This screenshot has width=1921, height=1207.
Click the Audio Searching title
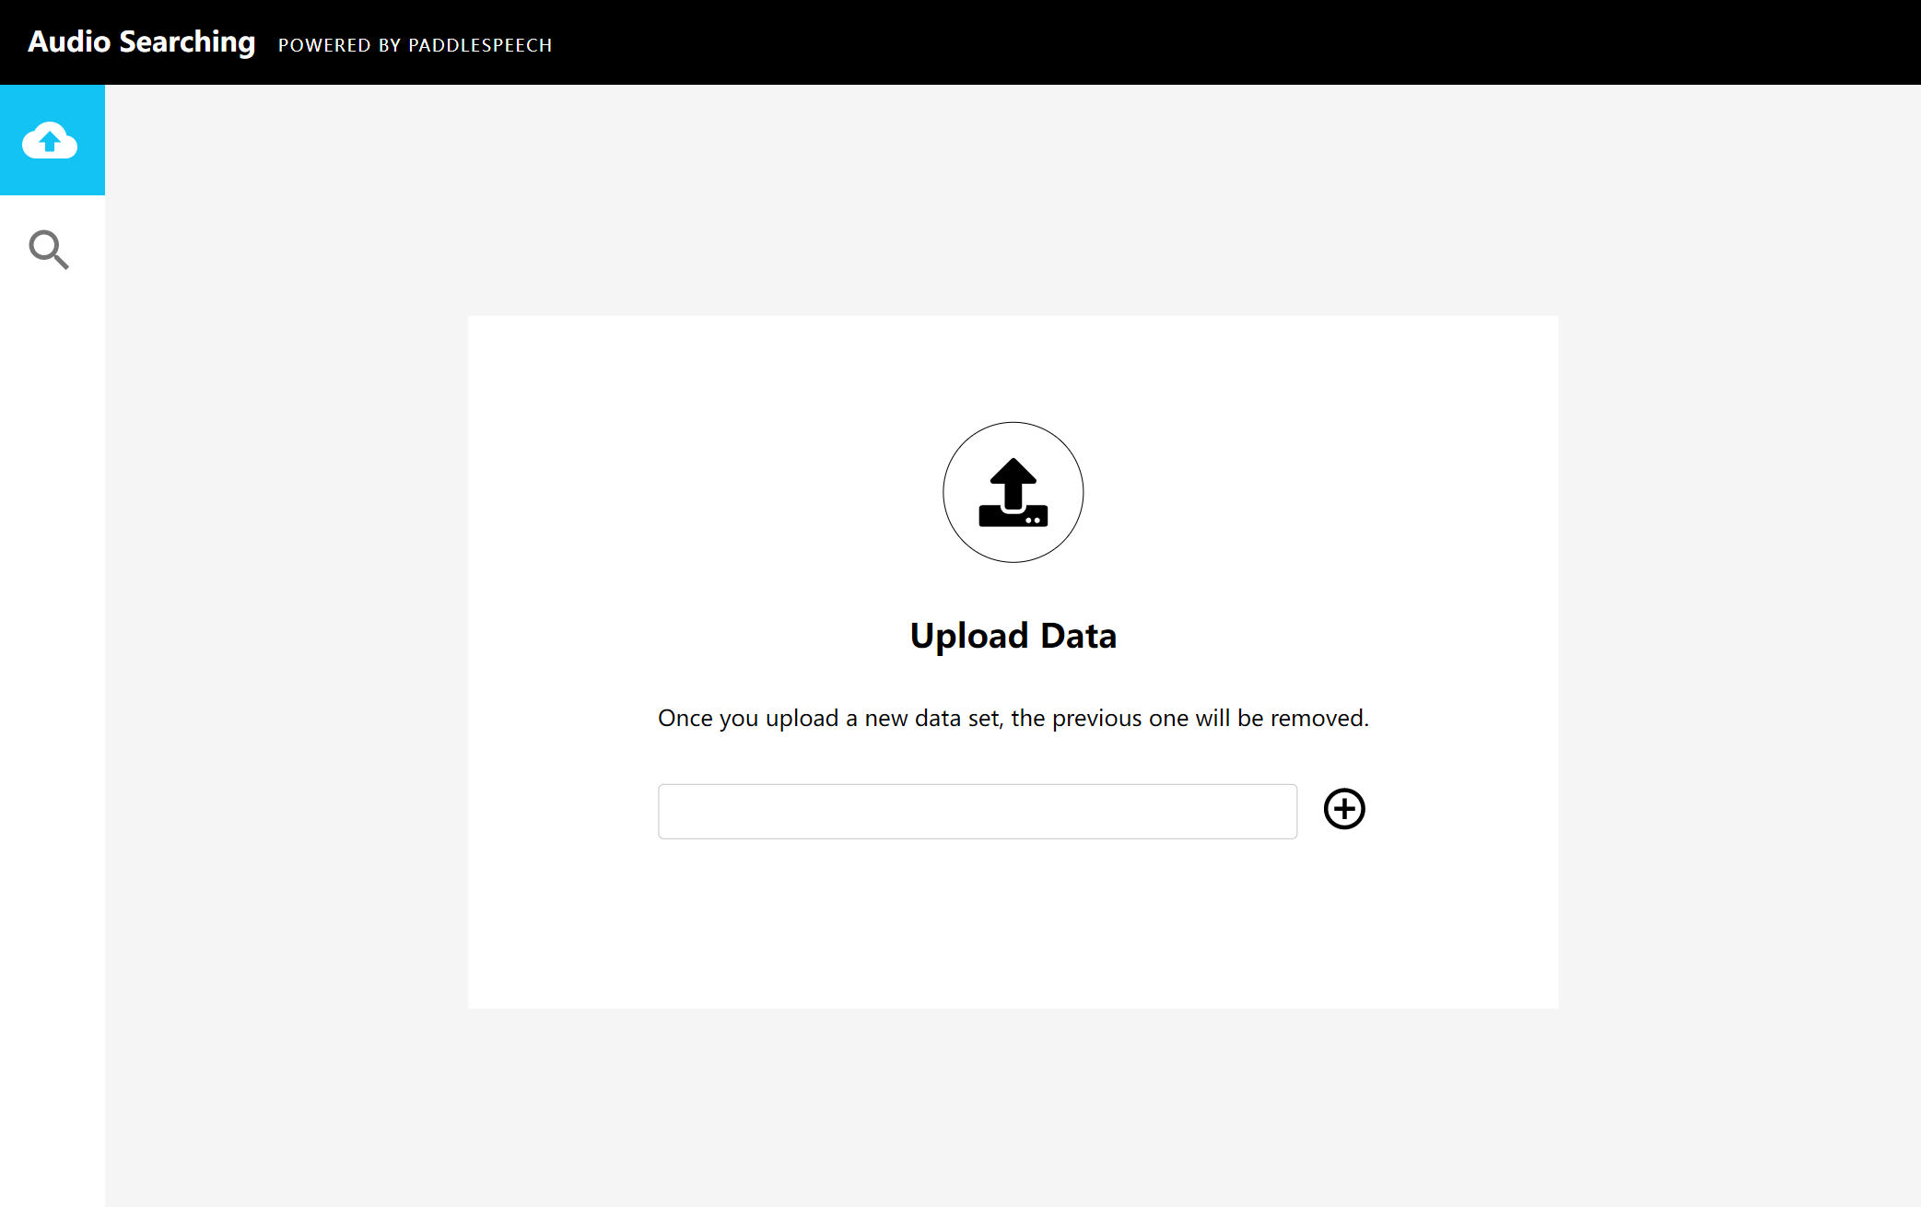[x=142, y=42]
